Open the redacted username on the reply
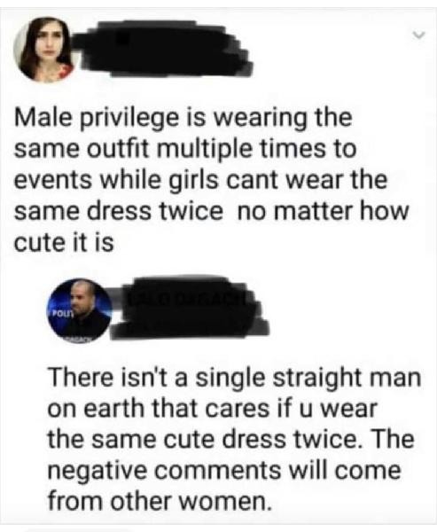The width and height of the screenshot is (437, 532). point(192,308)
